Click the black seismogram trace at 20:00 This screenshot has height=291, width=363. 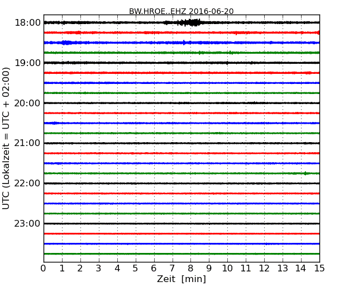pyautogui.click(x=181, y=103)
